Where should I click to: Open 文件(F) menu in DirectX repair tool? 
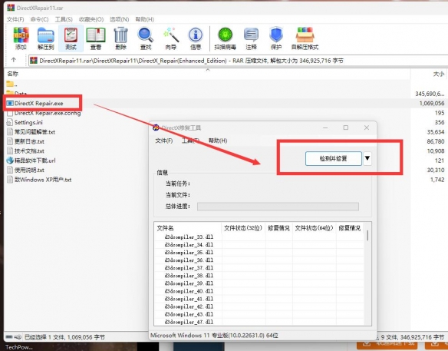coord(164,141)
